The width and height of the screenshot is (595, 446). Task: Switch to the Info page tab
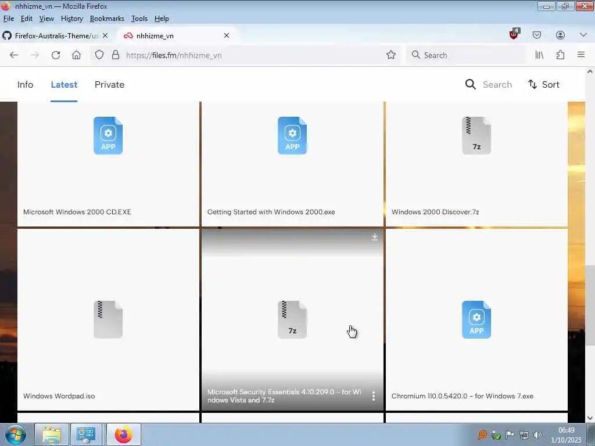tap(25, 85)
